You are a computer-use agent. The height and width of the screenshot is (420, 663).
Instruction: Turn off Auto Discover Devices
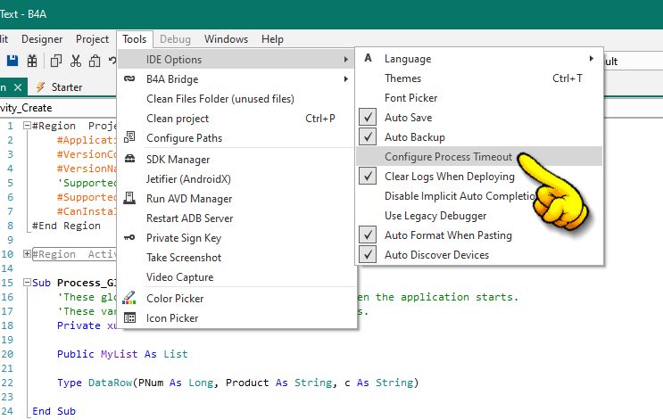click(x=369, y=255)
